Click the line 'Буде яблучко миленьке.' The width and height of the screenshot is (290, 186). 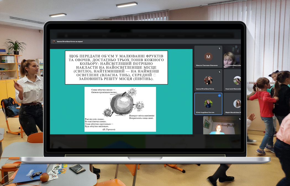tap(97, 126)
